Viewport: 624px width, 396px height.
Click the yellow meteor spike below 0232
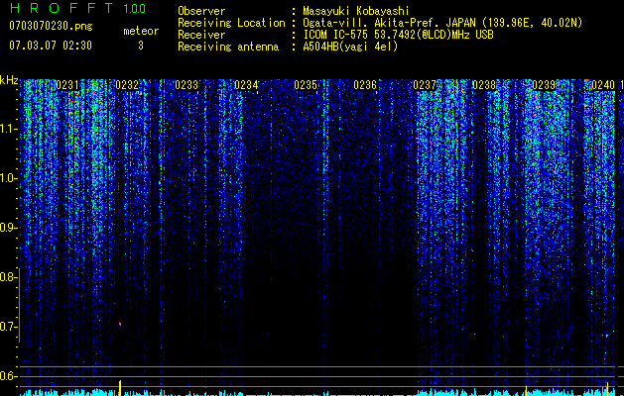[x=120, y=388]
